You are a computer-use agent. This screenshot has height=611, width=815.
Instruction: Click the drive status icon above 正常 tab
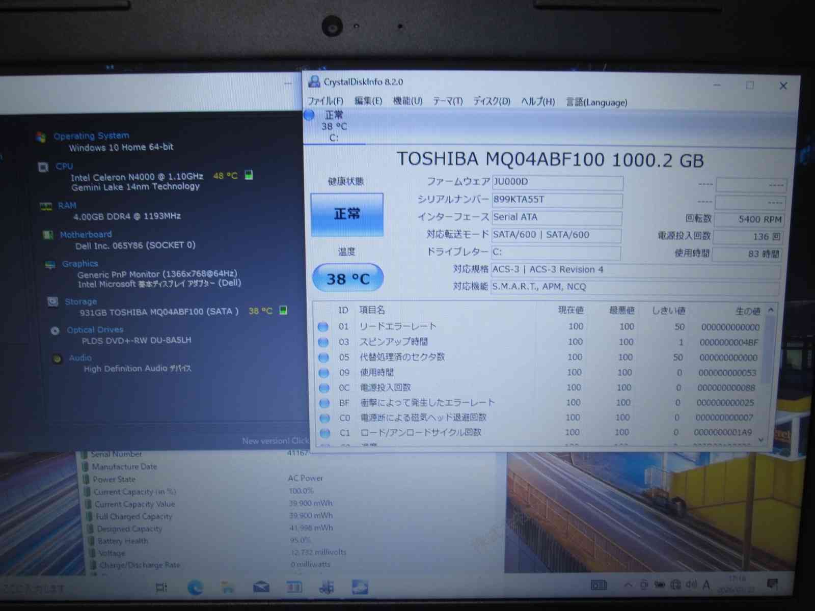309,116
